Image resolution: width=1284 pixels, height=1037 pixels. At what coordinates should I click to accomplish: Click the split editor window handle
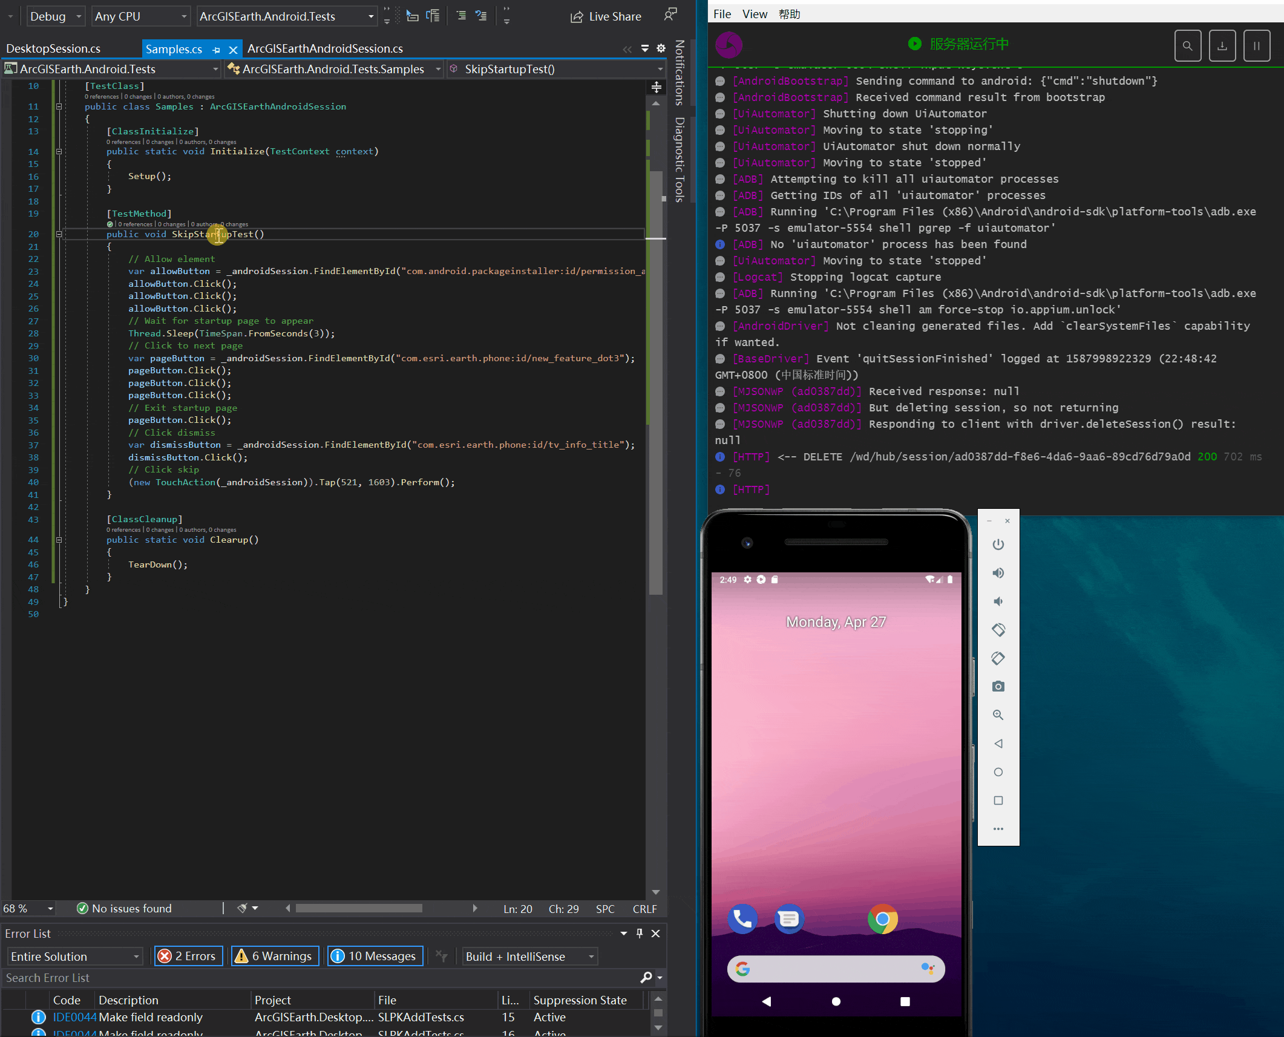[657, 88]
